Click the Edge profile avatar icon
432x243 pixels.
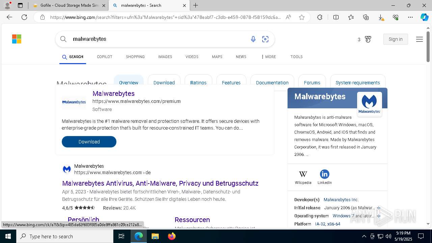click(7, 5)
